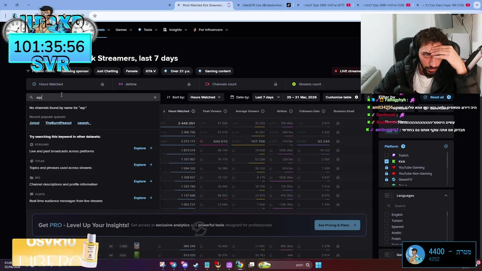Screen dimensions: 482x271
Task: Click Explore for the Chats dataset
Action: (143, 198)
